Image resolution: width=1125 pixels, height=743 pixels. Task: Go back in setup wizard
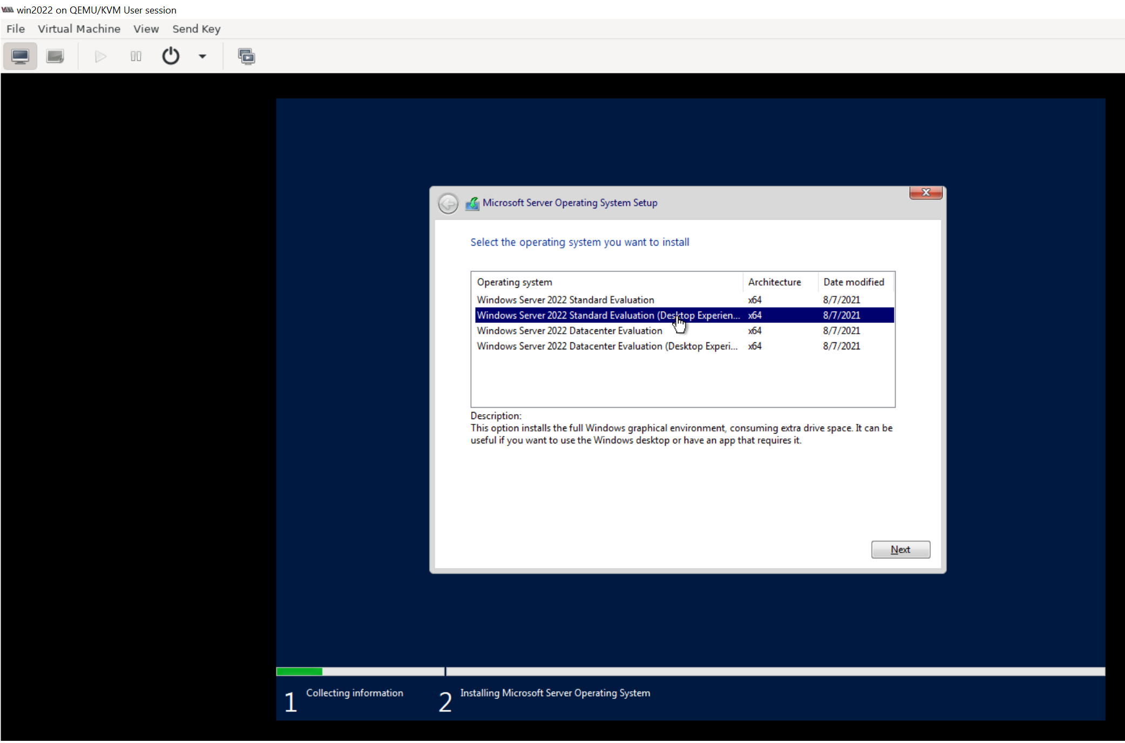448,204
